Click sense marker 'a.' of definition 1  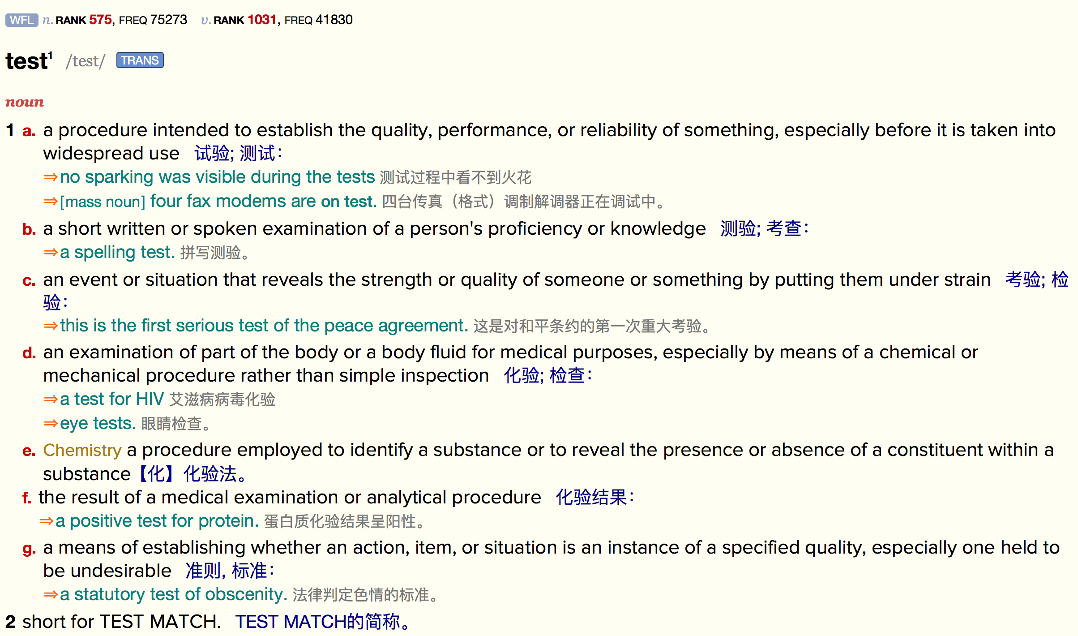pos(29,131)
